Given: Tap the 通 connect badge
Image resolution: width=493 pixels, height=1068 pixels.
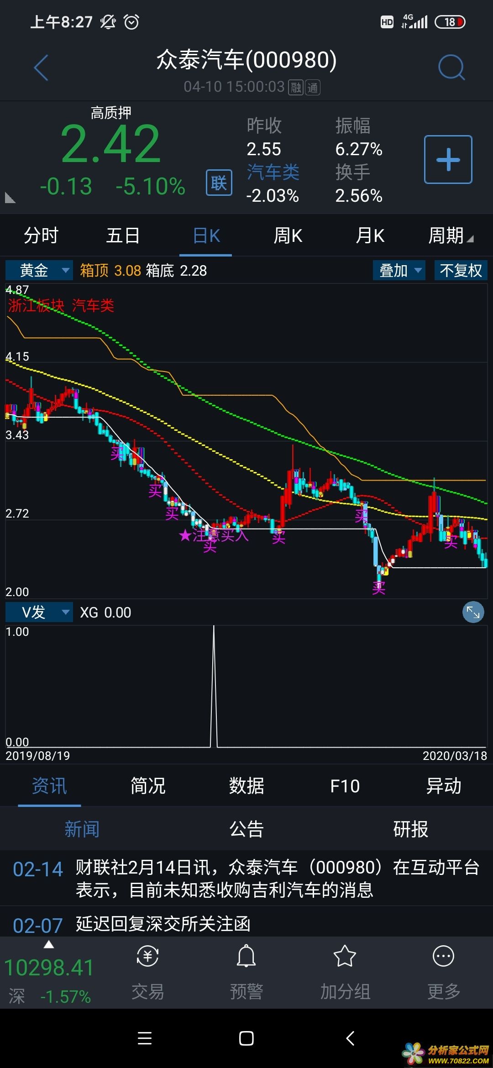Looking at the screenshot, I should (313, 87).
